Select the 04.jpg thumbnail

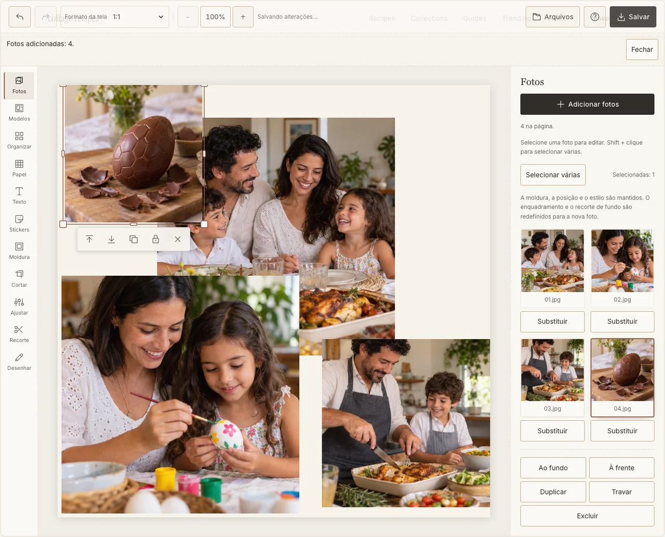(622, 378)
